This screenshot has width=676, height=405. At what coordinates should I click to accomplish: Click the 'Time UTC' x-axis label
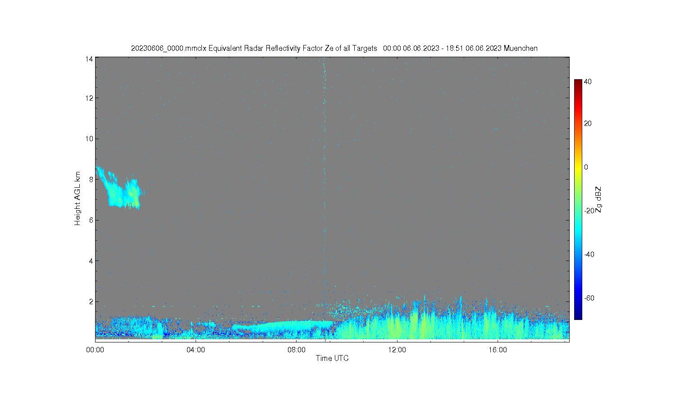click(x=332, y=358)
